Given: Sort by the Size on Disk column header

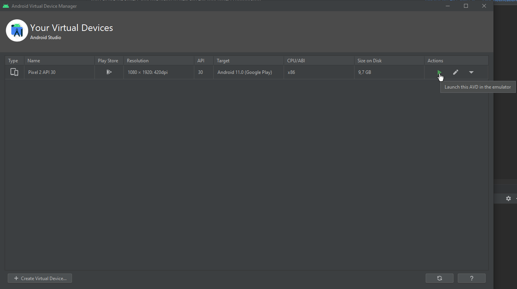Looking at the screenshot, I should [389, 61].
